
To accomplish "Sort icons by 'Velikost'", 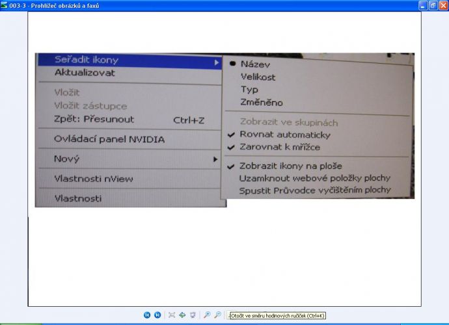I will (258, 77).
